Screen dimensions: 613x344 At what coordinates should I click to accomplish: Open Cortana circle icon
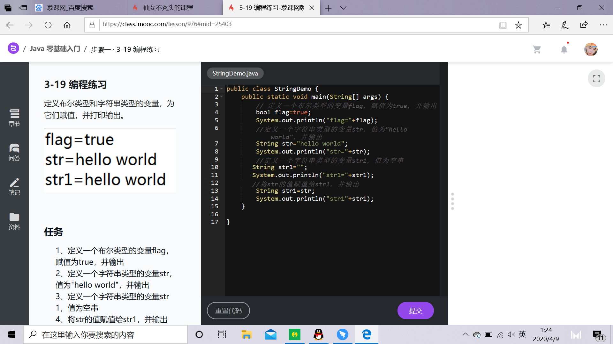tap(199, 334)
